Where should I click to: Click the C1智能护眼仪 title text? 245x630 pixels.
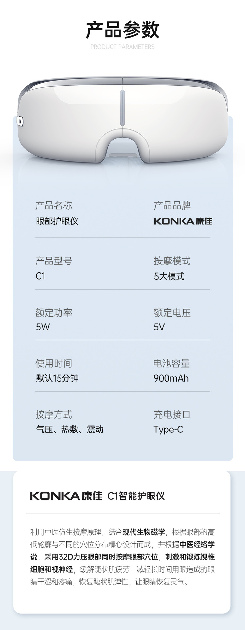click(136, 496)
